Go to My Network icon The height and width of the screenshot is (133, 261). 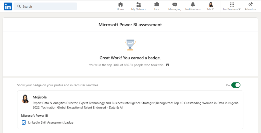click(139, 5)
